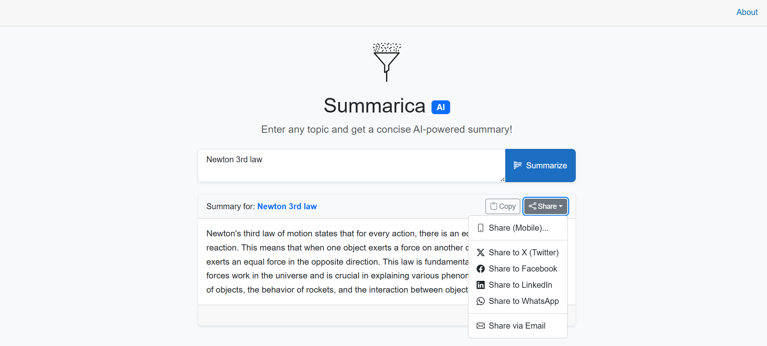This screenshot has height=346, width=767.
Task: Click inside the Newton 3rd law topic field
Action: pos(351,166)
